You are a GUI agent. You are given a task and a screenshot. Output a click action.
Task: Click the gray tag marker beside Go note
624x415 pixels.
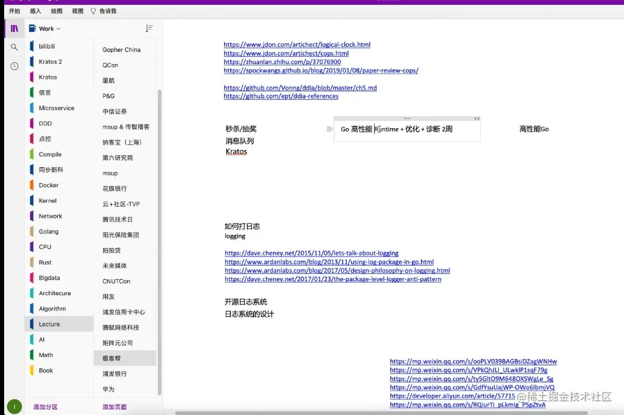pyautogui.click(x=330, y=129)
